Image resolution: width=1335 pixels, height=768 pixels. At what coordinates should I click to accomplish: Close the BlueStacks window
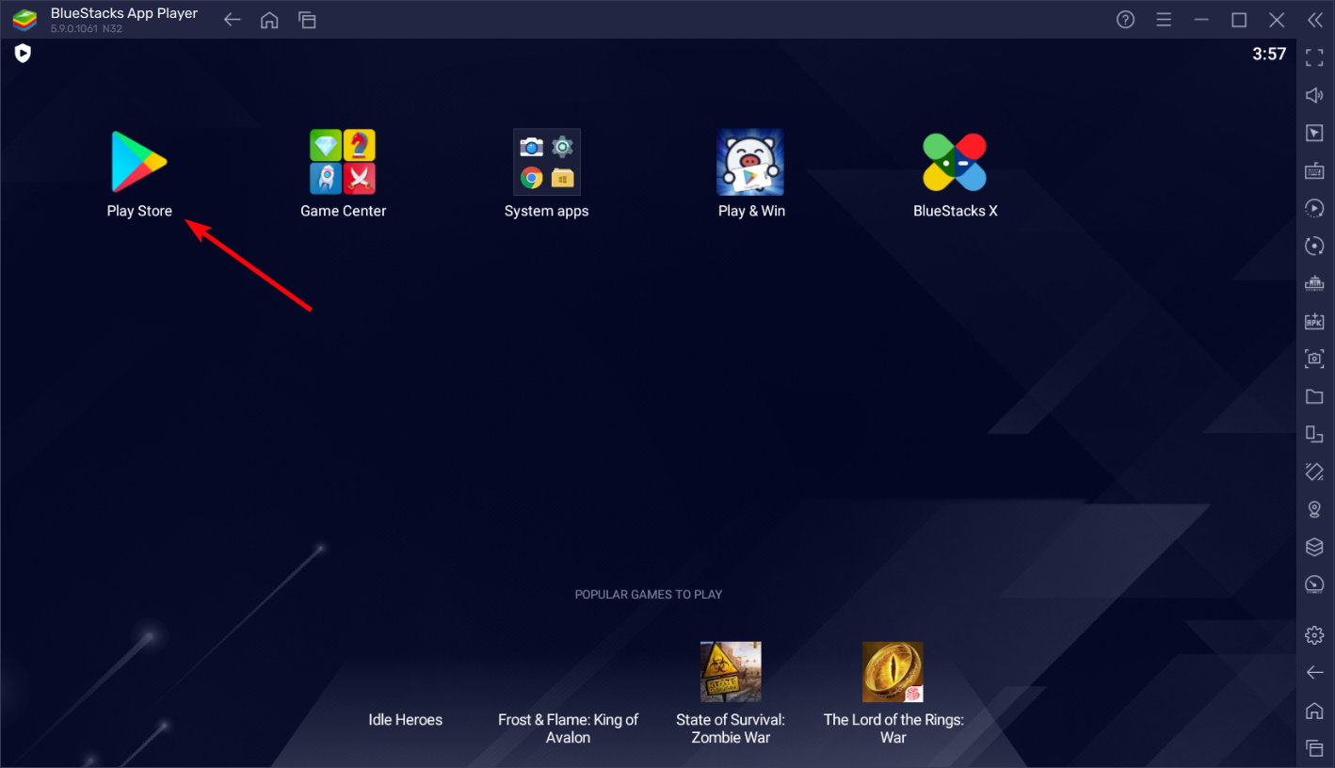1277,20
